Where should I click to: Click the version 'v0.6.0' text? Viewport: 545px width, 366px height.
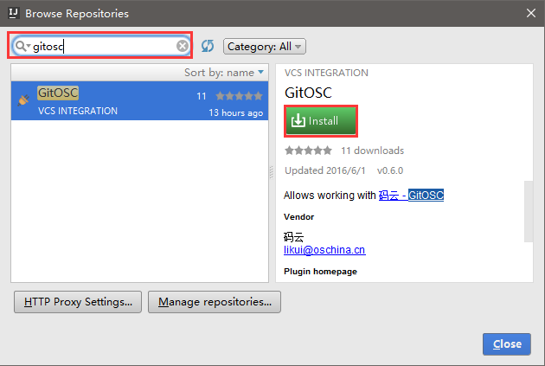coord(390,170)
